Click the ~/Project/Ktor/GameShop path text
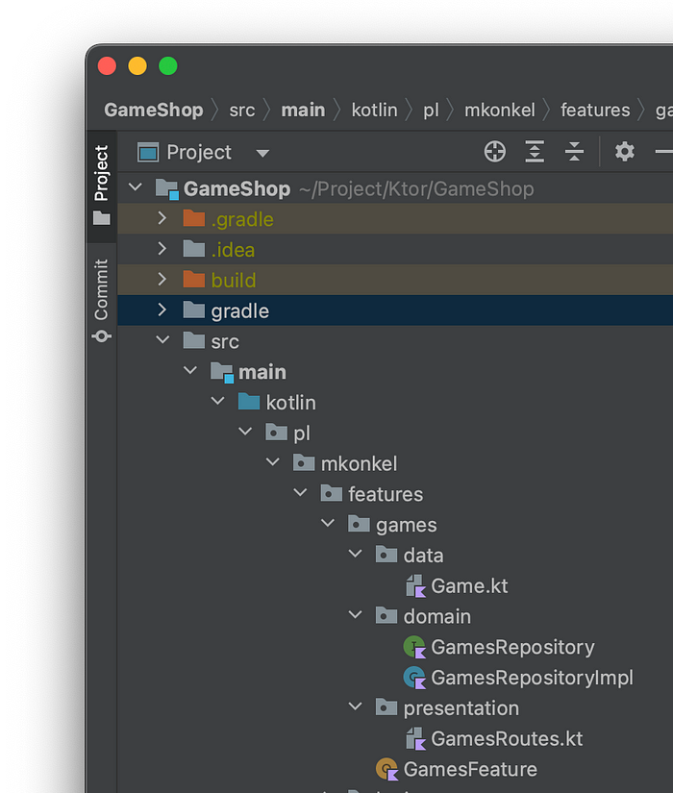 coord(416,189)
